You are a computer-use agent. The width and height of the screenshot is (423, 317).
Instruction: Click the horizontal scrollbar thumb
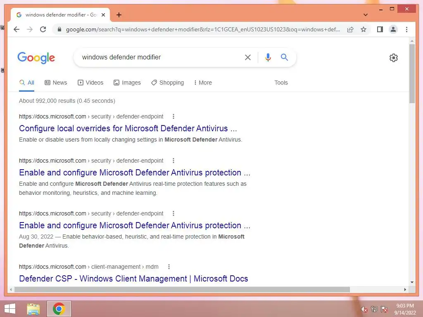[182, 289]
